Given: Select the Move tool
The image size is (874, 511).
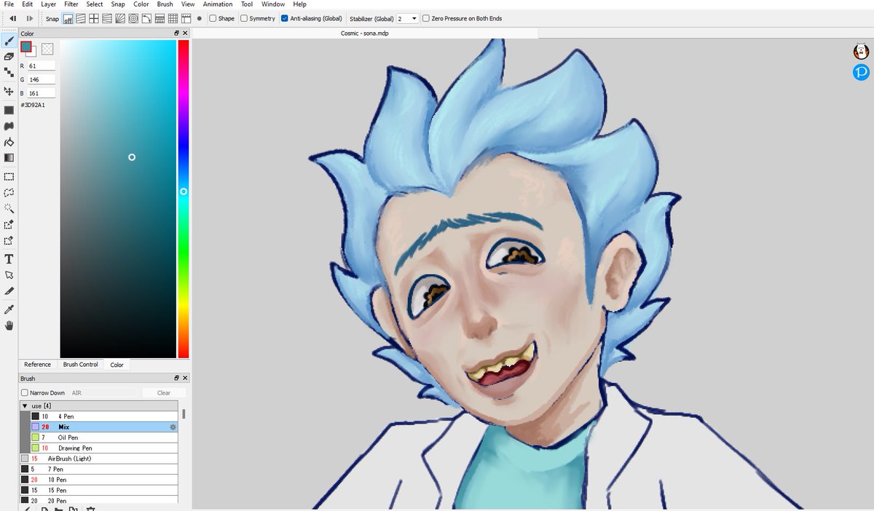Looking at the screenshot, I should (x=9, y=91).
